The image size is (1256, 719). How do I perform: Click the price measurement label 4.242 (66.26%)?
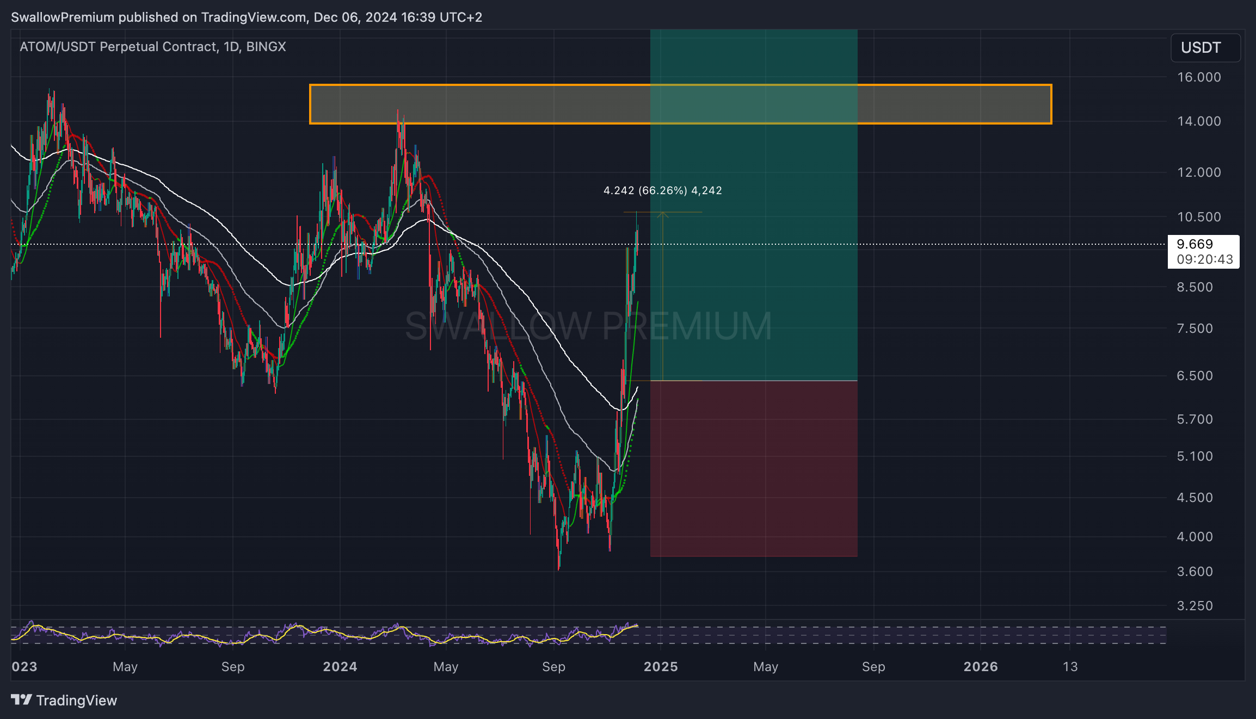point(662,191)
